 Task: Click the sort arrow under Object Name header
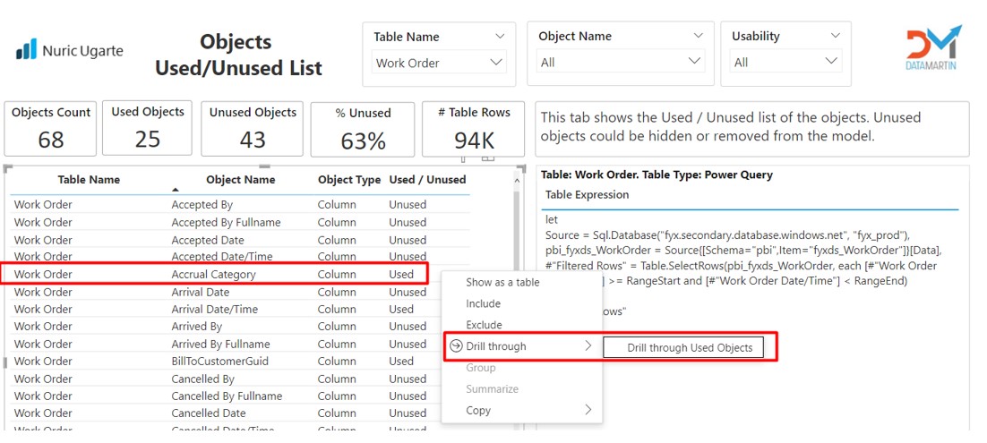[176, 190]
